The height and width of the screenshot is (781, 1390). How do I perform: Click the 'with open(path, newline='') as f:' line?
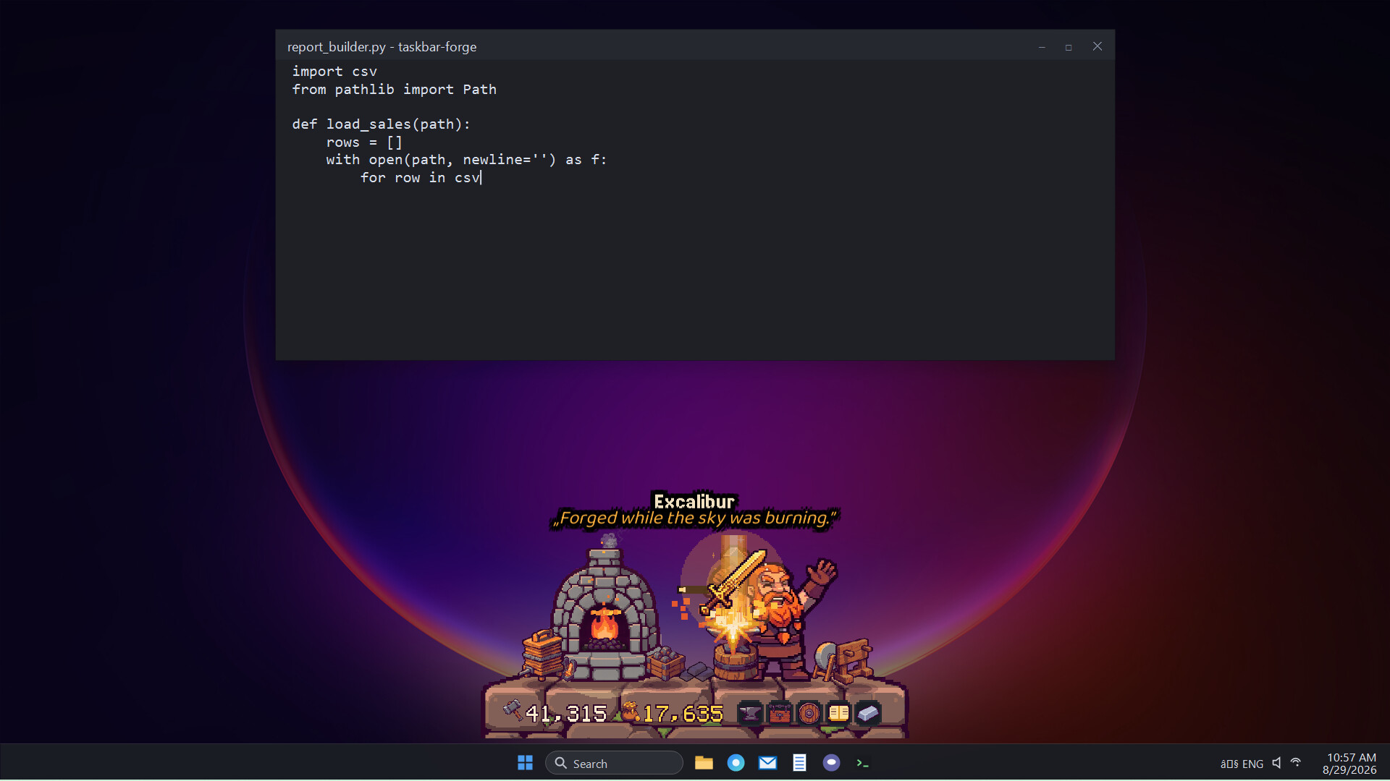click(x=466, y=160)
